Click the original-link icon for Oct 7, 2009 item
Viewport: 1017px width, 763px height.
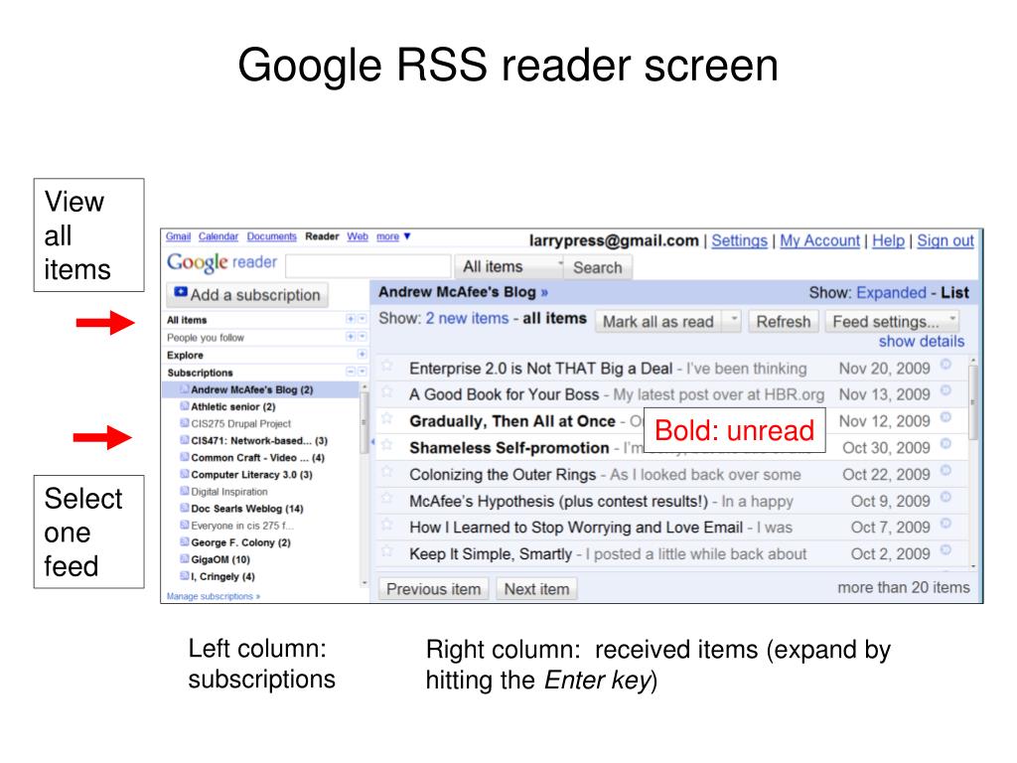tap(945, 523)
